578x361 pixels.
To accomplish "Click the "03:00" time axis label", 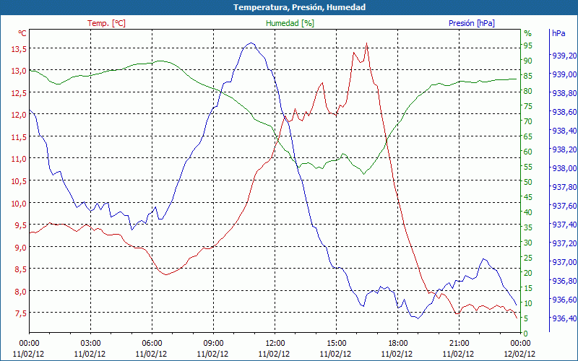I will pyautogui.click(x=90, y=344).
